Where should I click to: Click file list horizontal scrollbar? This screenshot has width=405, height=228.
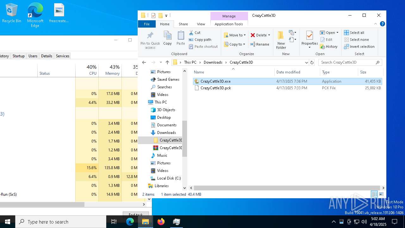(287, 188)
